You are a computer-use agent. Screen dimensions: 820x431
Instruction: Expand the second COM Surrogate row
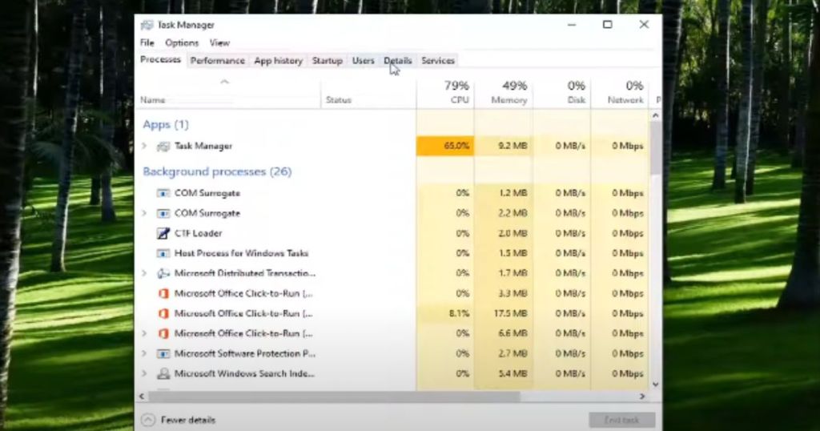pyautogui.click(x=145, y=213)
